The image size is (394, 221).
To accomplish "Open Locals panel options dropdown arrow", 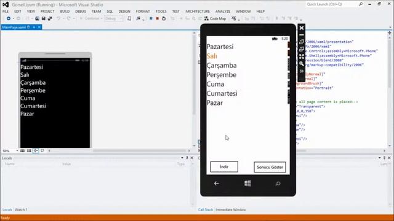I will [x=182, y=158].
